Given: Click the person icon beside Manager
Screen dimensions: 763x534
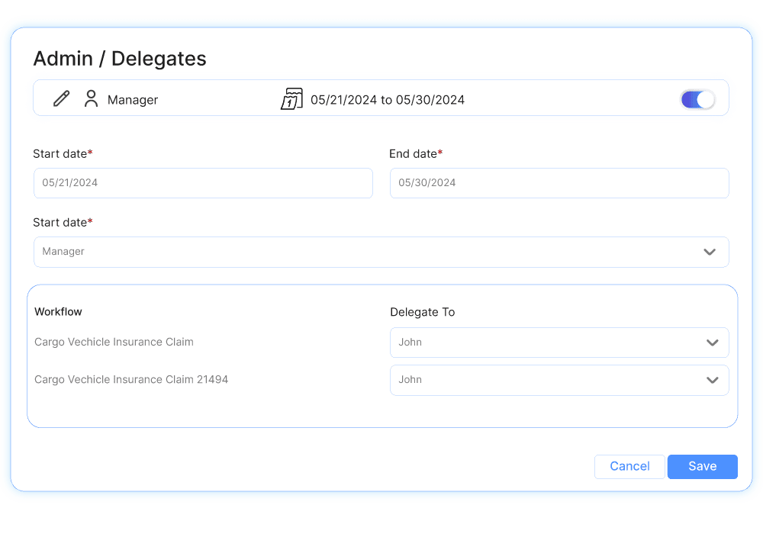Looking at the screenshot, I should point(91,98).
